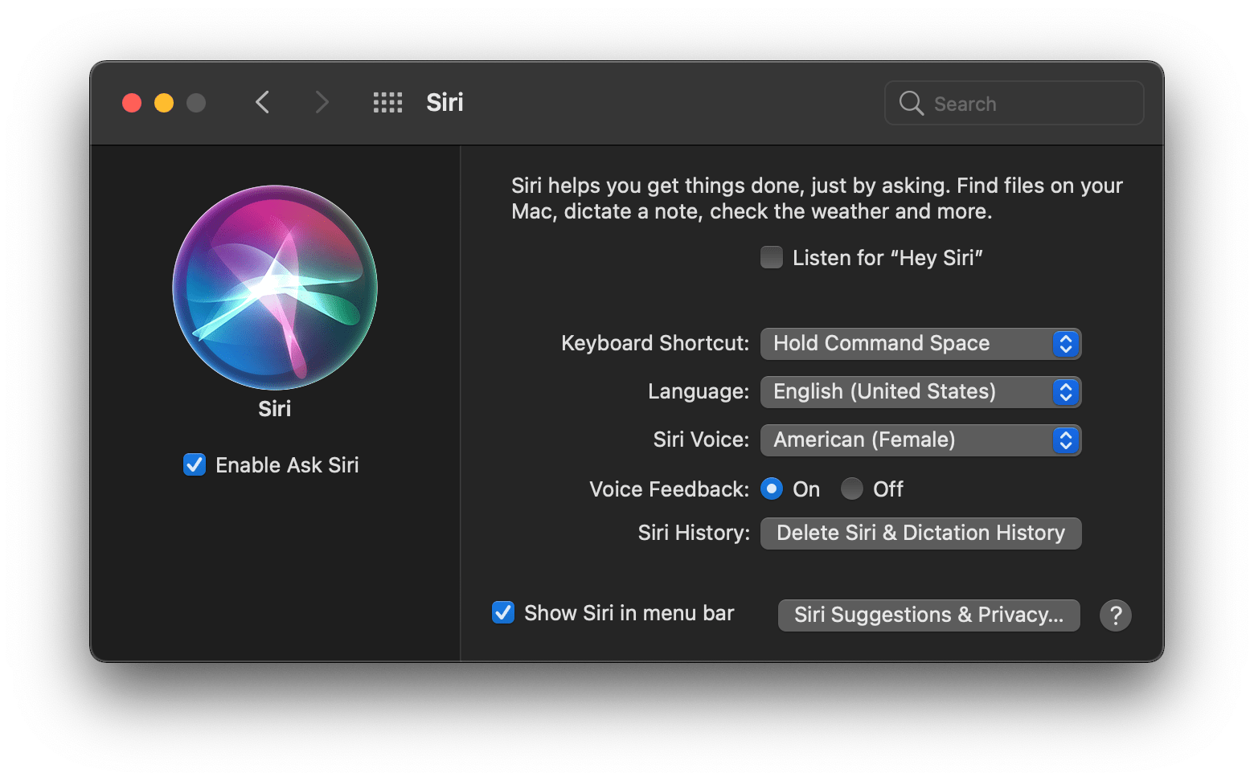
Task: Turn Voice Feedback off
Action: pyautogui.click(x=851, y=489)
